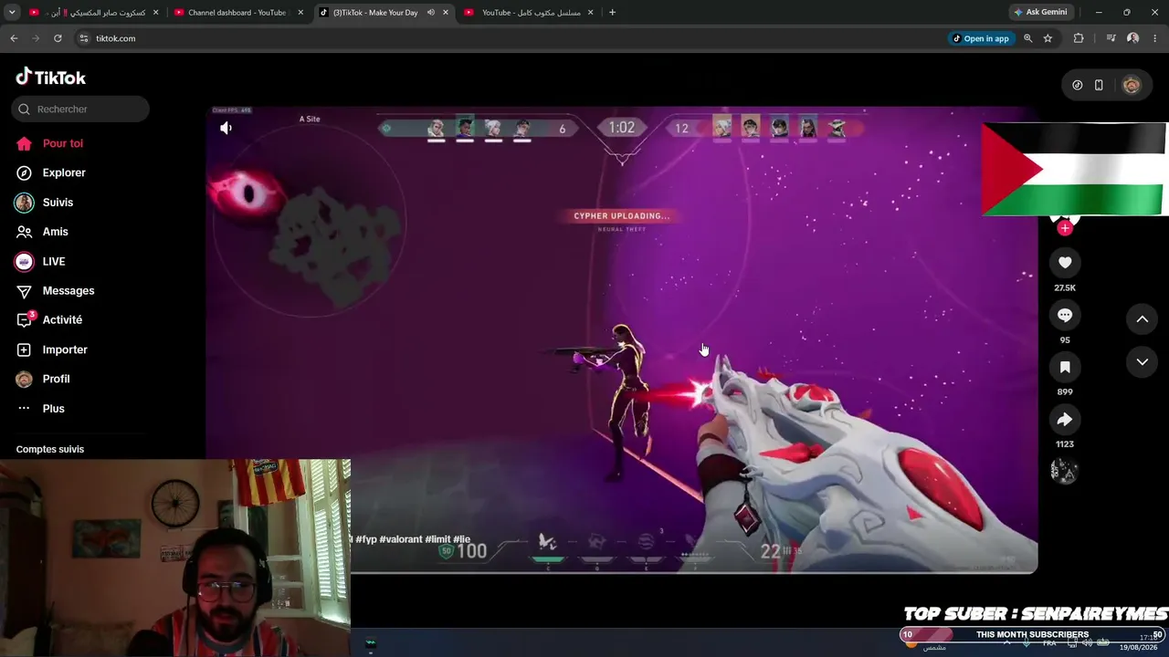Like the video with the heart icon
The image size is (1169, 657).
(1065, 263)
